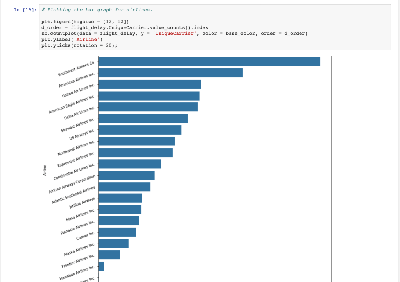The image size is (400, 282).
Task: Click the comment line about plotting airlines
Action: click(97, 10)
